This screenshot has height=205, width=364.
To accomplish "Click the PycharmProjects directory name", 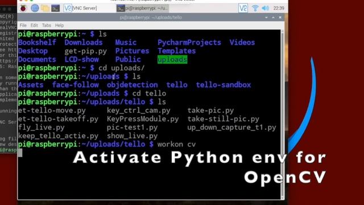I will 189,43.
